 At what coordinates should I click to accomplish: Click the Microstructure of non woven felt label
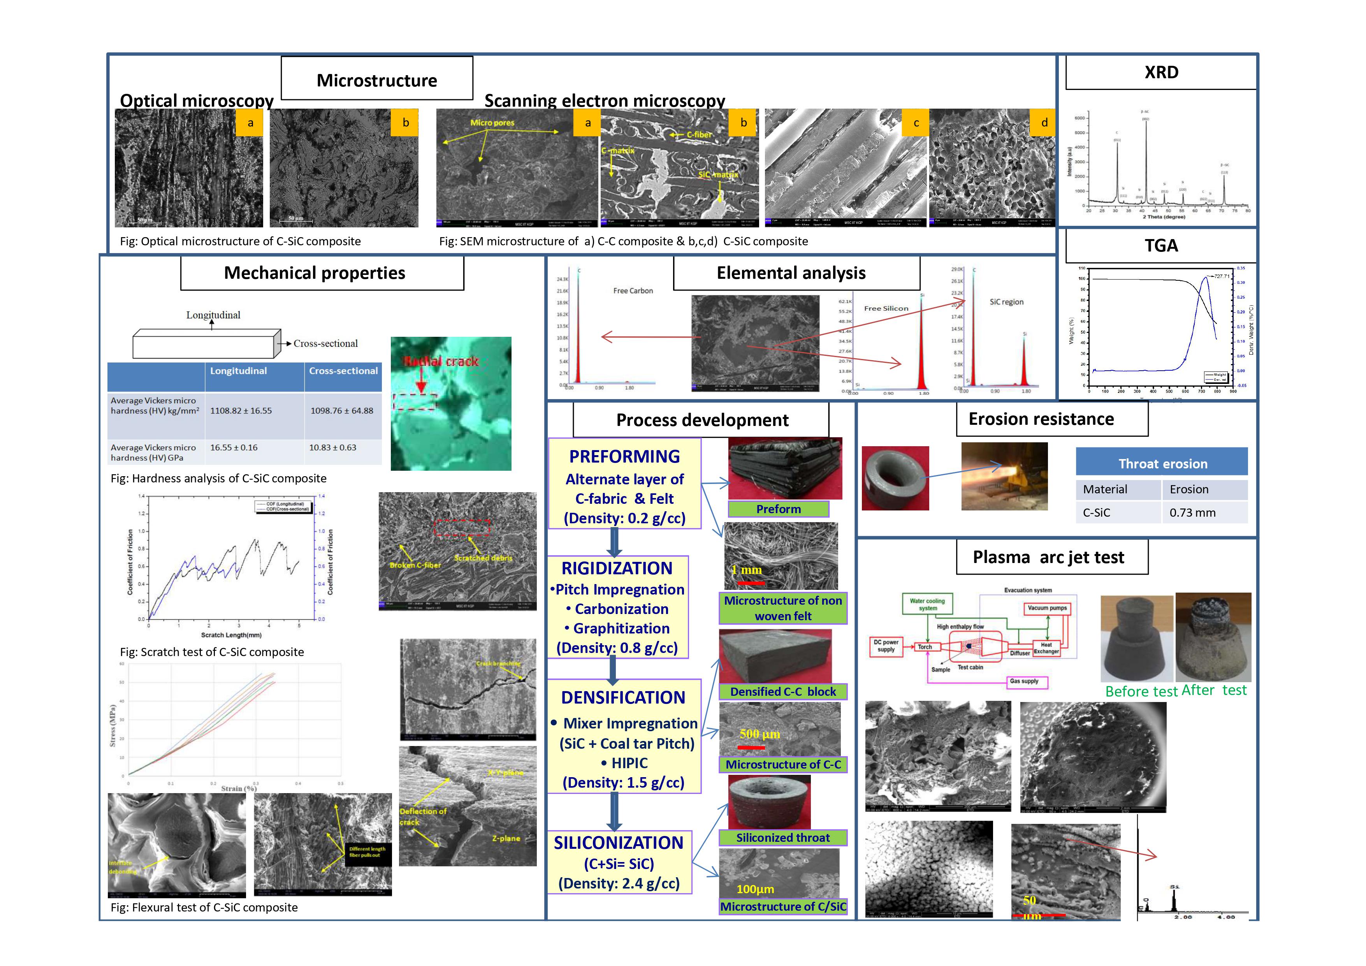[783, 608]
